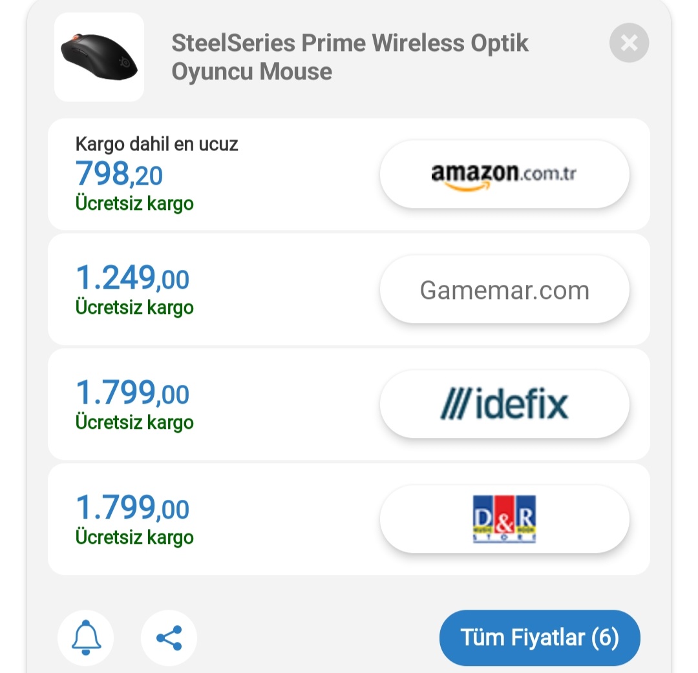Tap the "Kargo dahil en ucuz" label
This screenshot has height=673, width=698.
coord(157,144)
